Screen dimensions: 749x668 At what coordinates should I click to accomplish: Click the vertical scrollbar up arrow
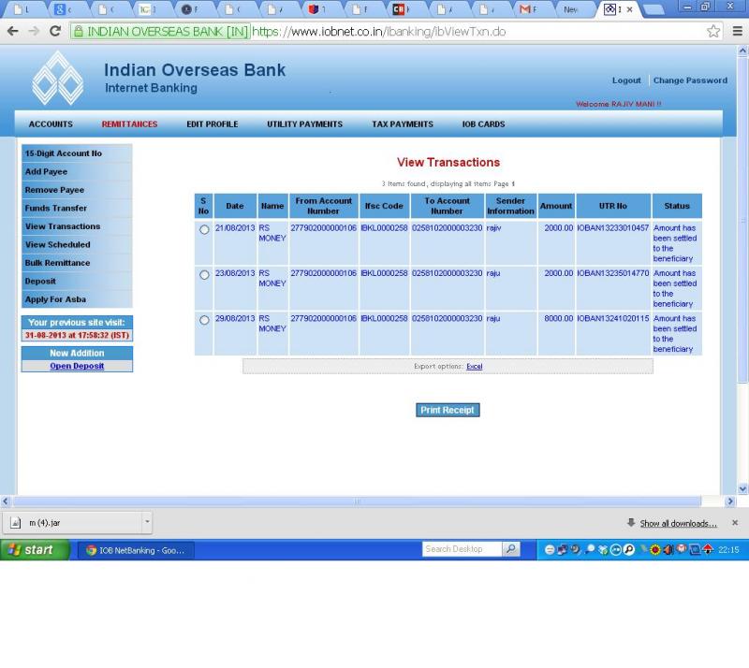pyautogui.click(x=742, y=51)
